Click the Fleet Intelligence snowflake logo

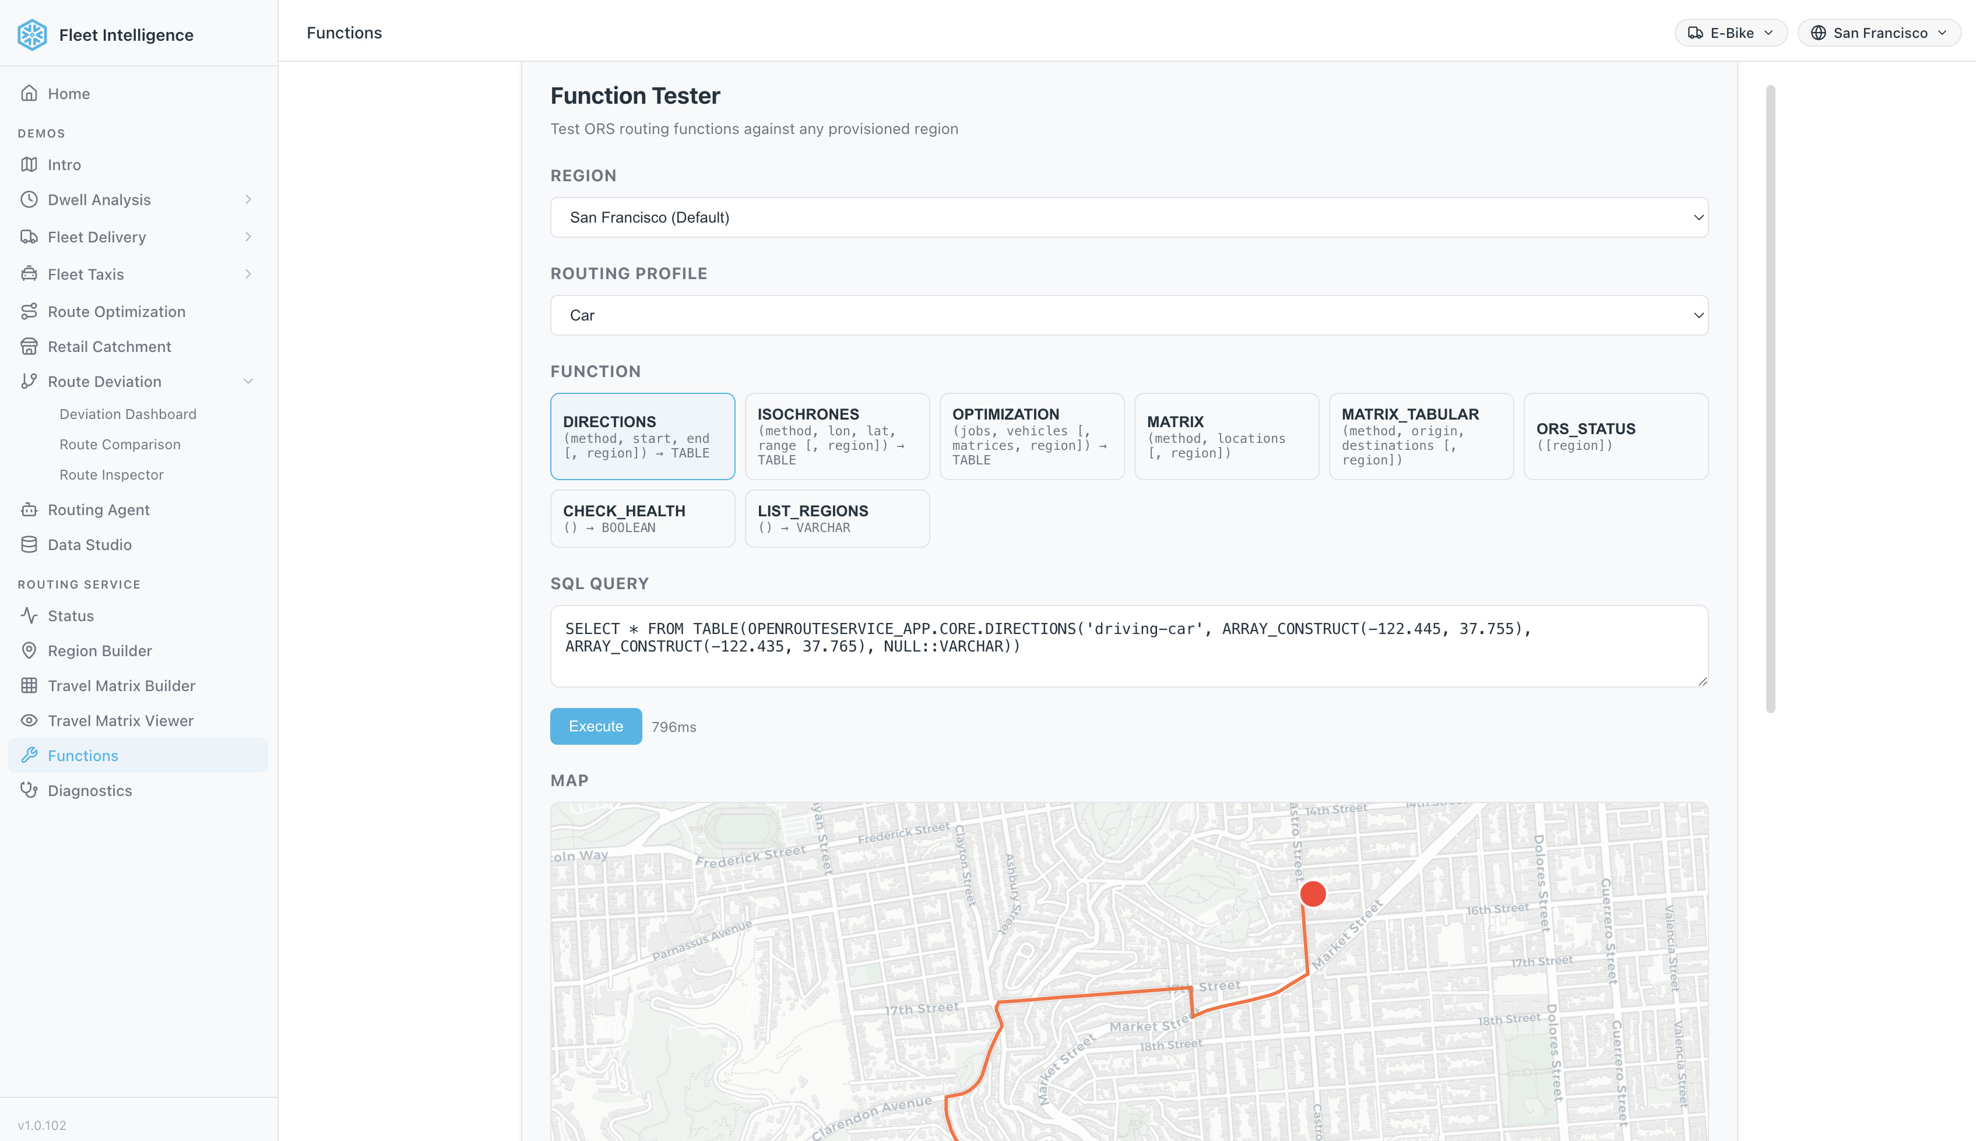coord(32,34)
